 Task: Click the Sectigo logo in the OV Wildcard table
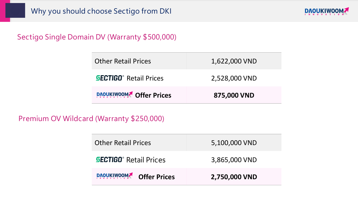click(110, 159)
